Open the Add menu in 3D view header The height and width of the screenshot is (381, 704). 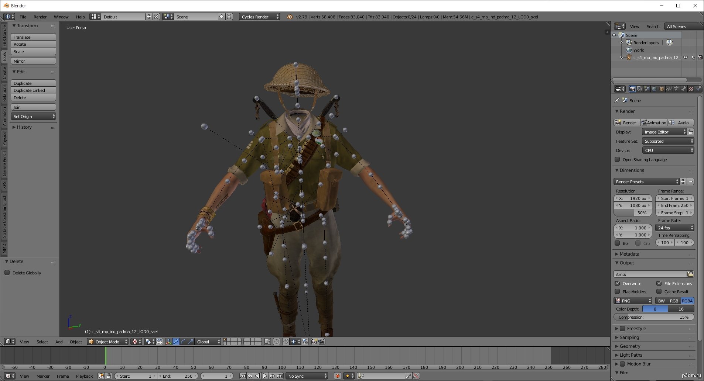coord(59,342)
